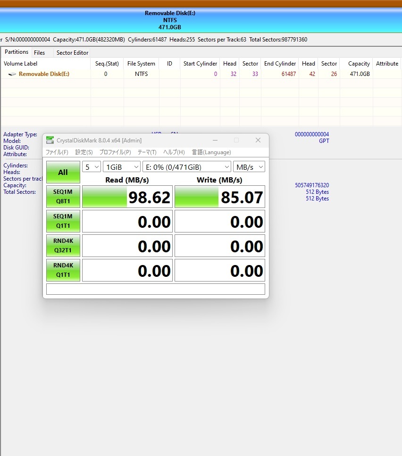The height and width of the screenshot is (456, 402).
Task: Change the MB/s unit dropdown
Action: pos(249,167)
